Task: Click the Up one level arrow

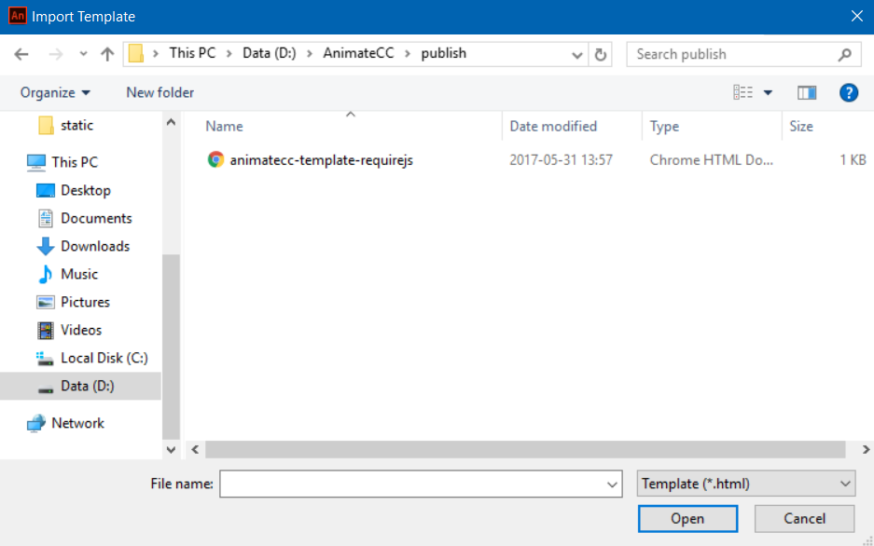Action: pos(107,54)
